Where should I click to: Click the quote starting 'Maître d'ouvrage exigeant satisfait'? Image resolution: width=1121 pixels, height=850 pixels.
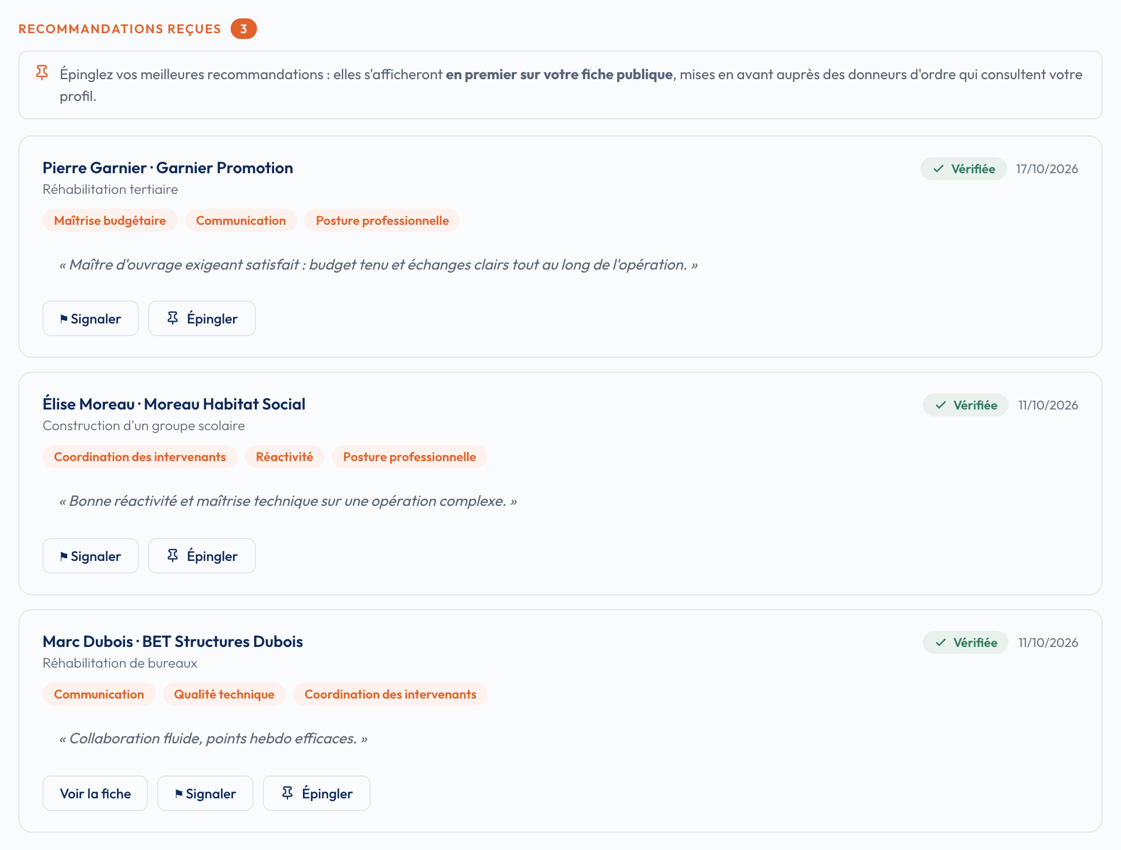coord(379,264)
